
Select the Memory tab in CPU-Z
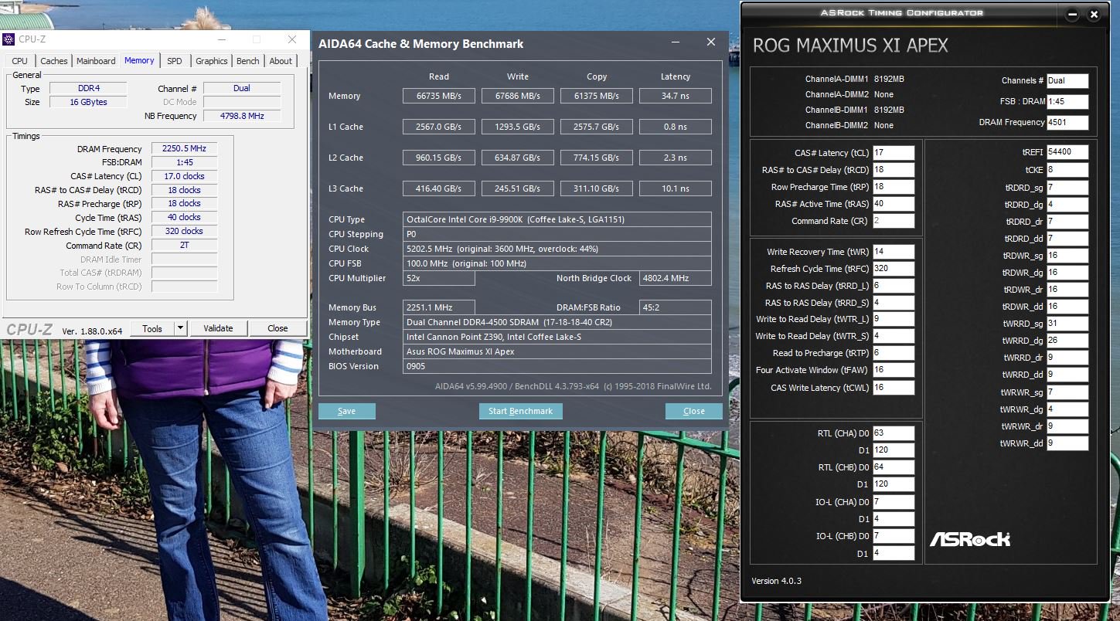pos(139,60)
